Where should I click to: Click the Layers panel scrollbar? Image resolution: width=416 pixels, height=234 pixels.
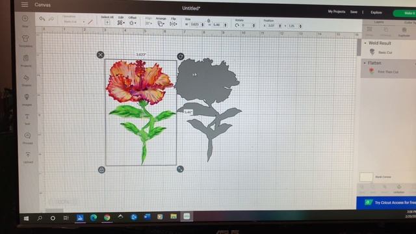click(x=359, y=47)
